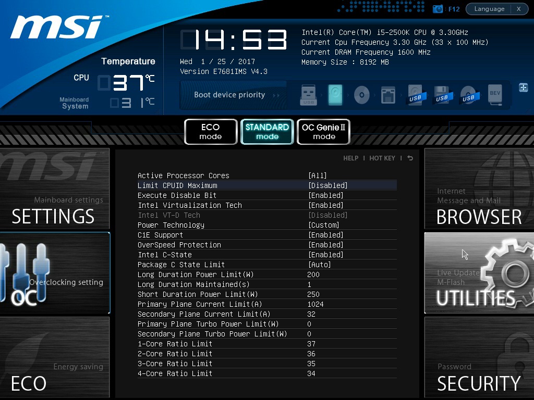
Task: Click the Current DRAM Frequency 1600 MHz text
Action: (x=366, y=52)
